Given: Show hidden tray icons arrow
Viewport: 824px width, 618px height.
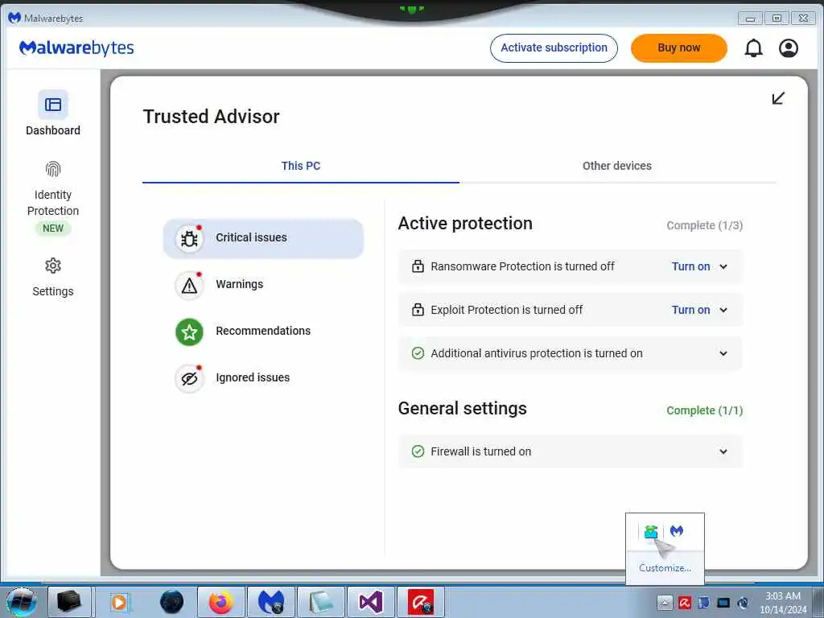Looking at the screenshot, I should point(665,603).
